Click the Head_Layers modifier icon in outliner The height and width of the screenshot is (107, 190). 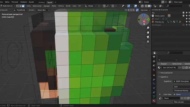coord(169,16)
